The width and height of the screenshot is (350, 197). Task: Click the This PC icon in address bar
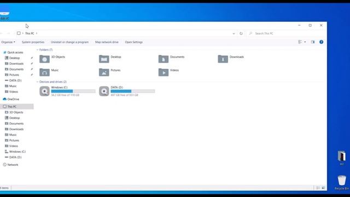click(19, 33)
